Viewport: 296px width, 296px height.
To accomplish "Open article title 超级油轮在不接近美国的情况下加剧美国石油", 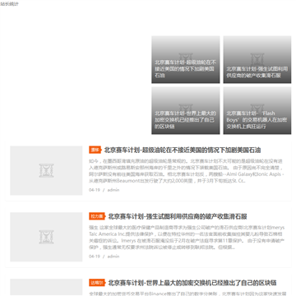I will (183, 150).
